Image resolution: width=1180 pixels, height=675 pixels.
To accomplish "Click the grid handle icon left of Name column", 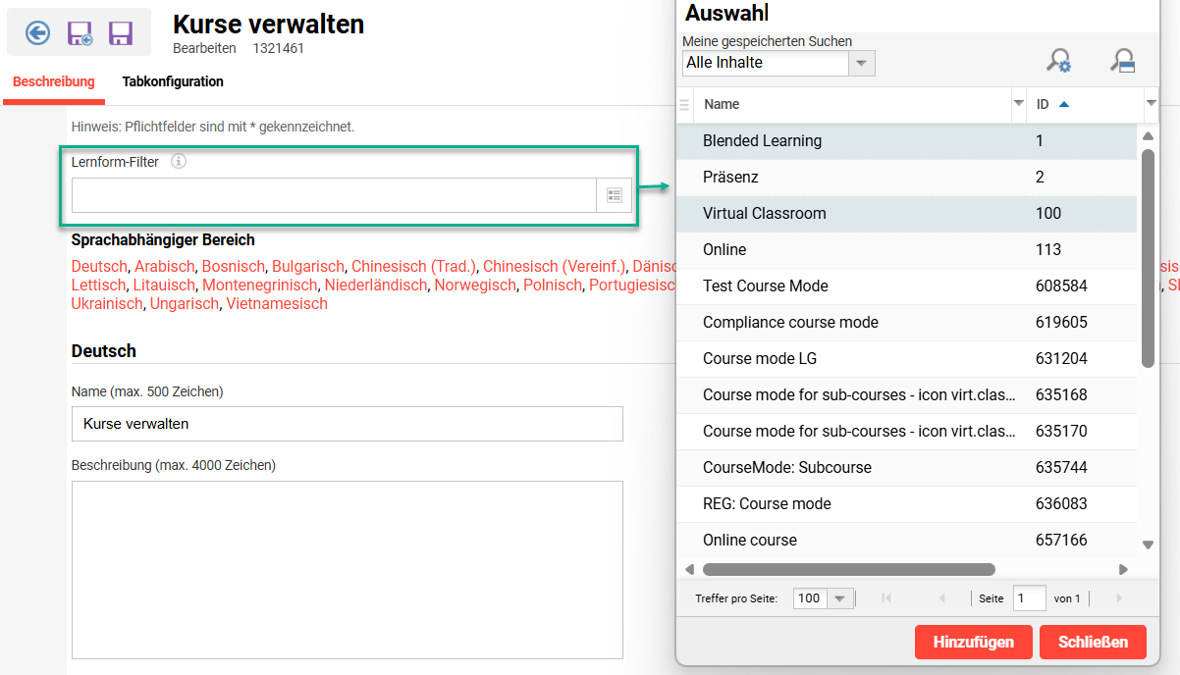I will click(x=684, y=104).
